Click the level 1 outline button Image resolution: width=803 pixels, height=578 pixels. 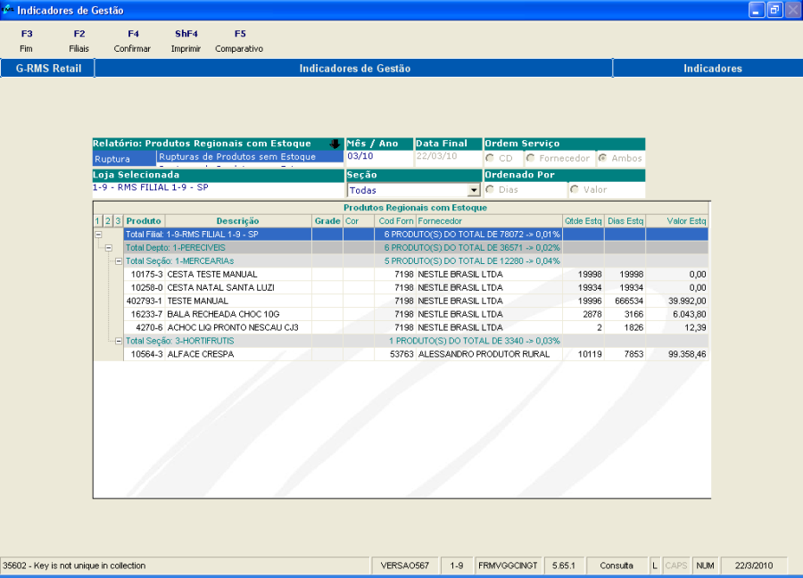click(x=98, y=221)
